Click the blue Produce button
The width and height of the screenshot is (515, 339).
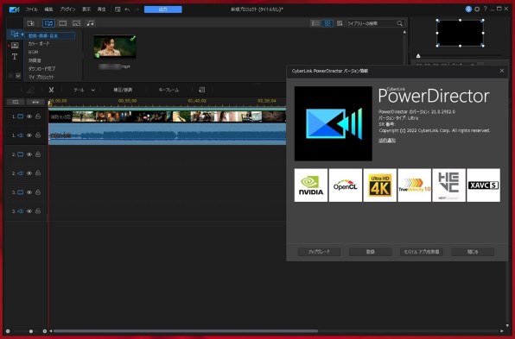tap(163, 9)
